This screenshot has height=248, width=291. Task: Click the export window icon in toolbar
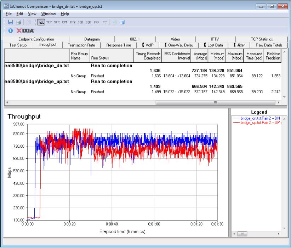(122, 22)
